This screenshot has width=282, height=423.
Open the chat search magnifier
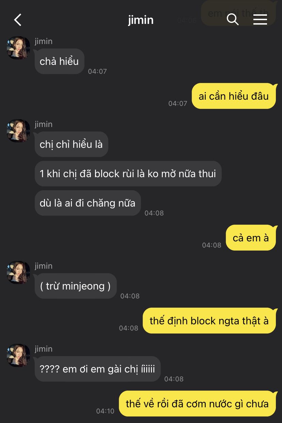click(x=233, y=20)
